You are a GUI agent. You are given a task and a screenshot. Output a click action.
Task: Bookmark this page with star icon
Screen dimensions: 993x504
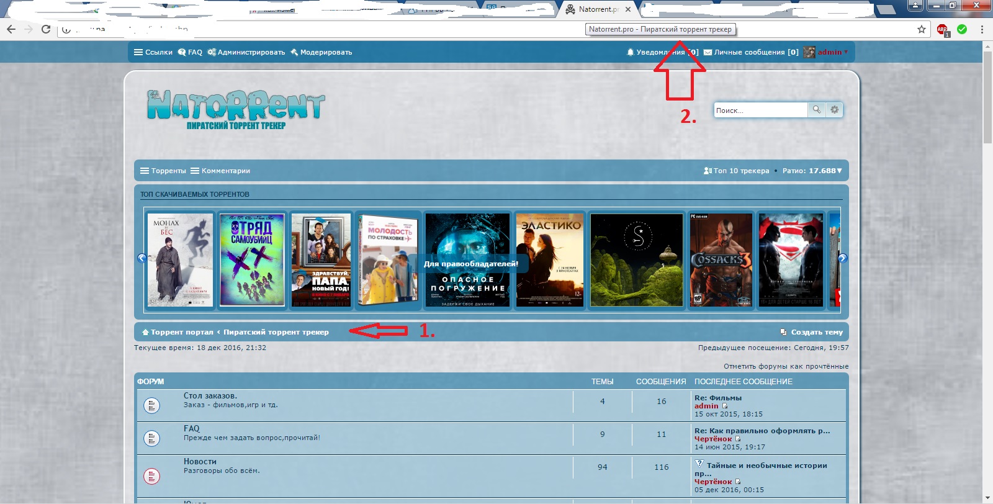(922, 29)
